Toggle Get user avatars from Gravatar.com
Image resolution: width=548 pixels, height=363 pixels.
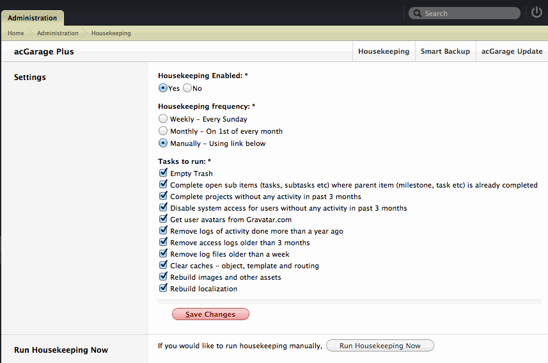(163, 219)
